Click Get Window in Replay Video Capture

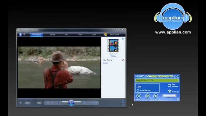[173, 85]
